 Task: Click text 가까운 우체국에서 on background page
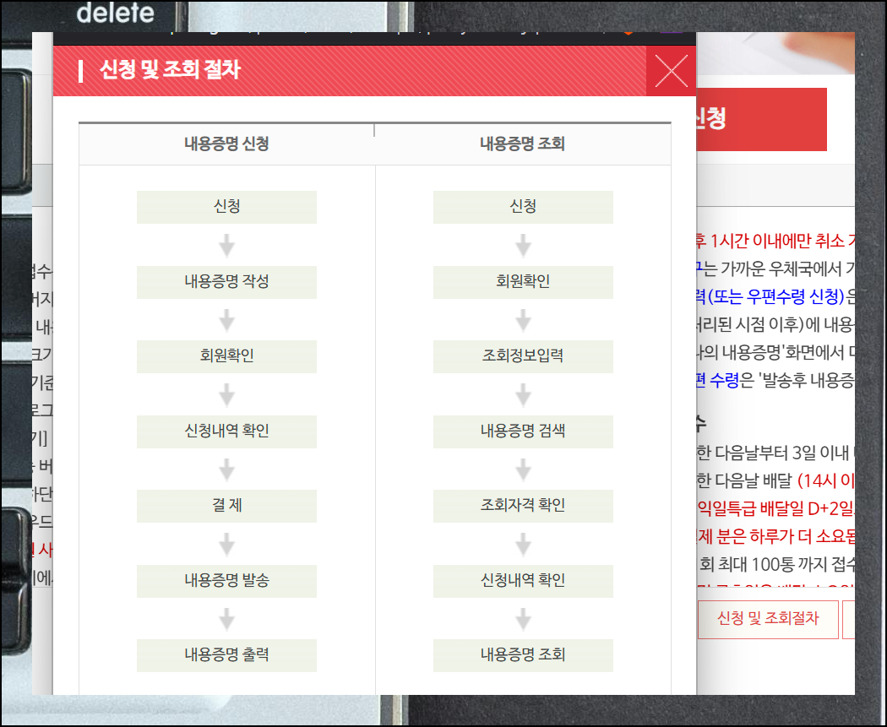point(781,269)
